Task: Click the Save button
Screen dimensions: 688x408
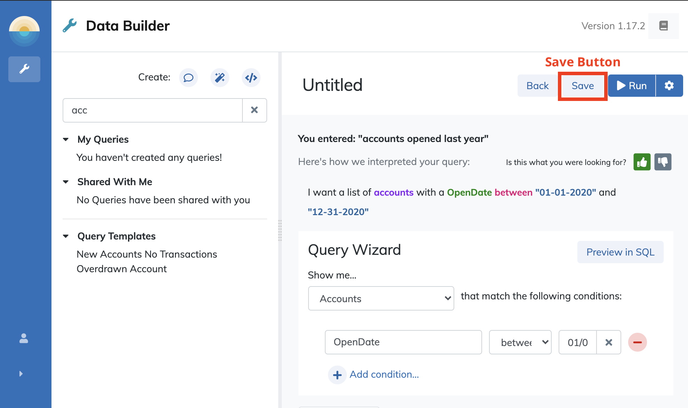Action: (583, 86)
